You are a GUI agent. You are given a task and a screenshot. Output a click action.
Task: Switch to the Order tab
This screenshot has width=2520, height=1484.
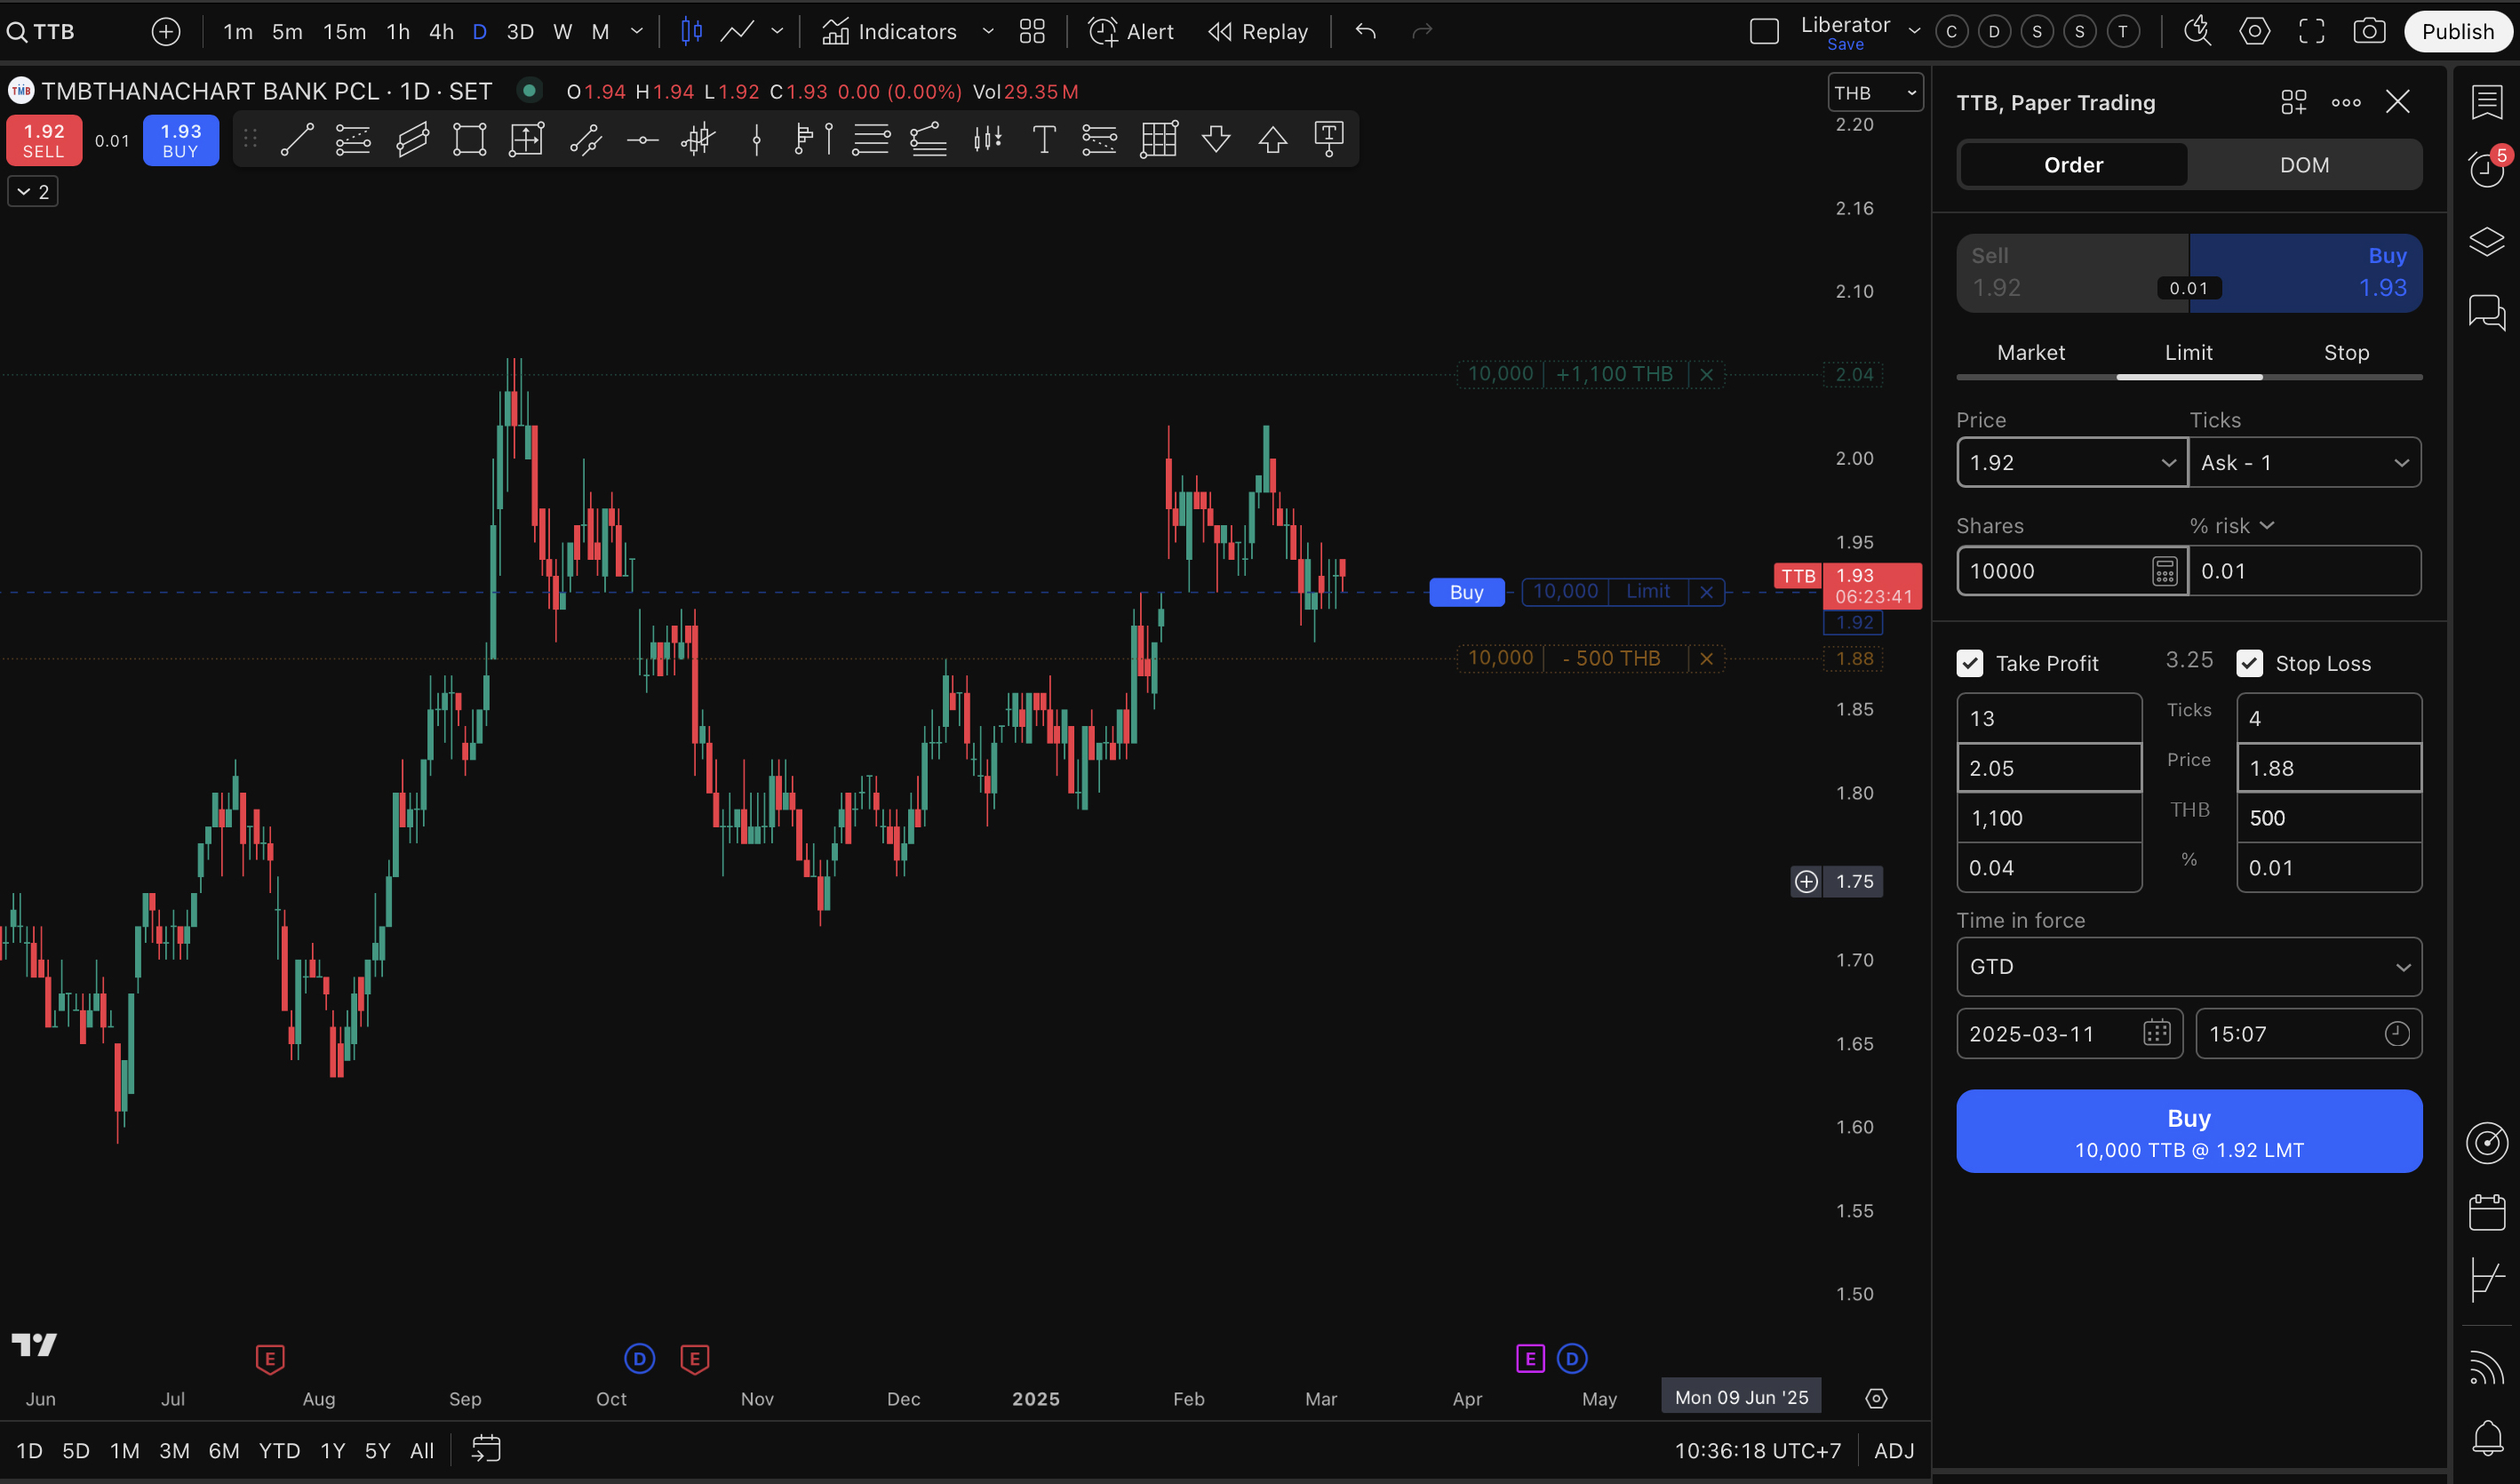tap(2074, 165)
